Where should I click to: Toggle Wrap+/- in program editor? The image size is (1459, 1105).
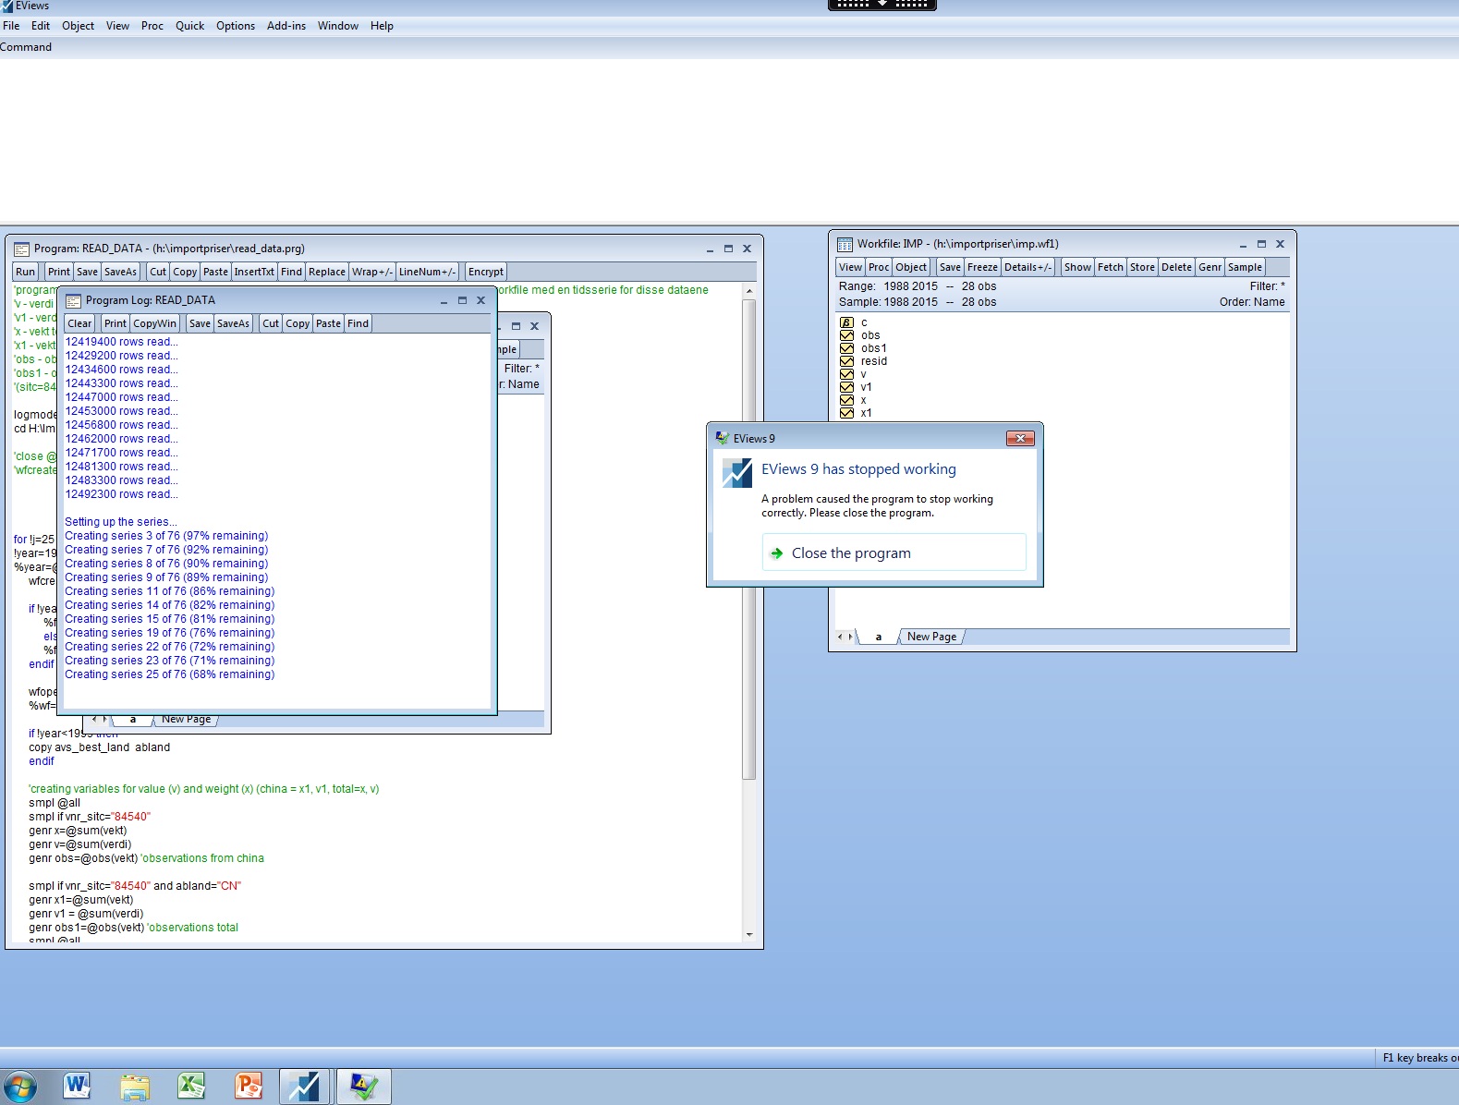click(372, 272)
